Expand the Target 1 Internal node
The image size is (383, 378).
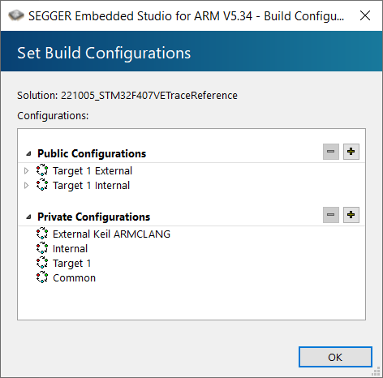(x=27, y=185)
